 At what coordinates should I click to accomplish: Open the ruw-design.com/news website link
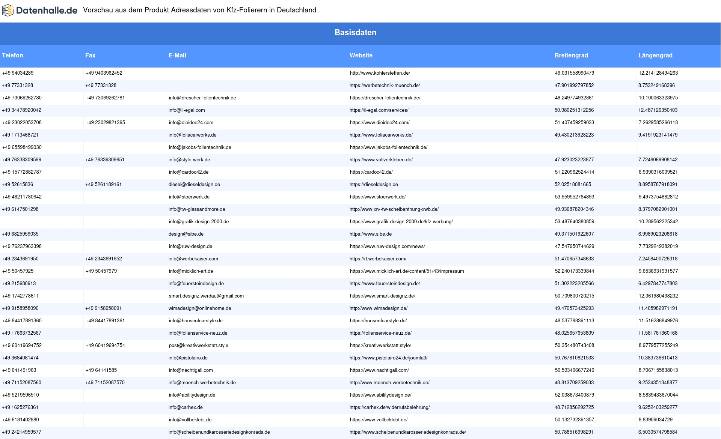(388, 247)
